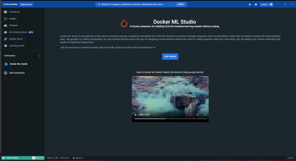The width and height of the screenshot is (296, 161).
Task: Open the video player more options menu
Action: pos(205,115)
